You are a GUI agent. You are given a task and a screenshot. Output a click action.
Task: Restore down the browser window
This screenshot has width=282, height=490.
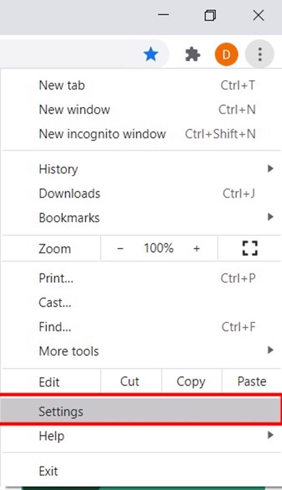(x=210, y=16)
